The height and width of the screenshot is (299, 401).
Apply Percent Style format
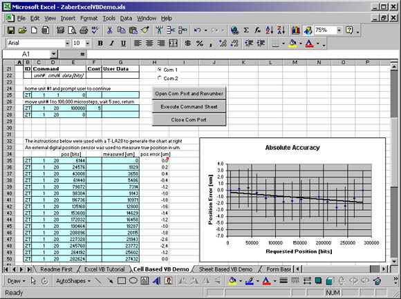click(200, 44)
